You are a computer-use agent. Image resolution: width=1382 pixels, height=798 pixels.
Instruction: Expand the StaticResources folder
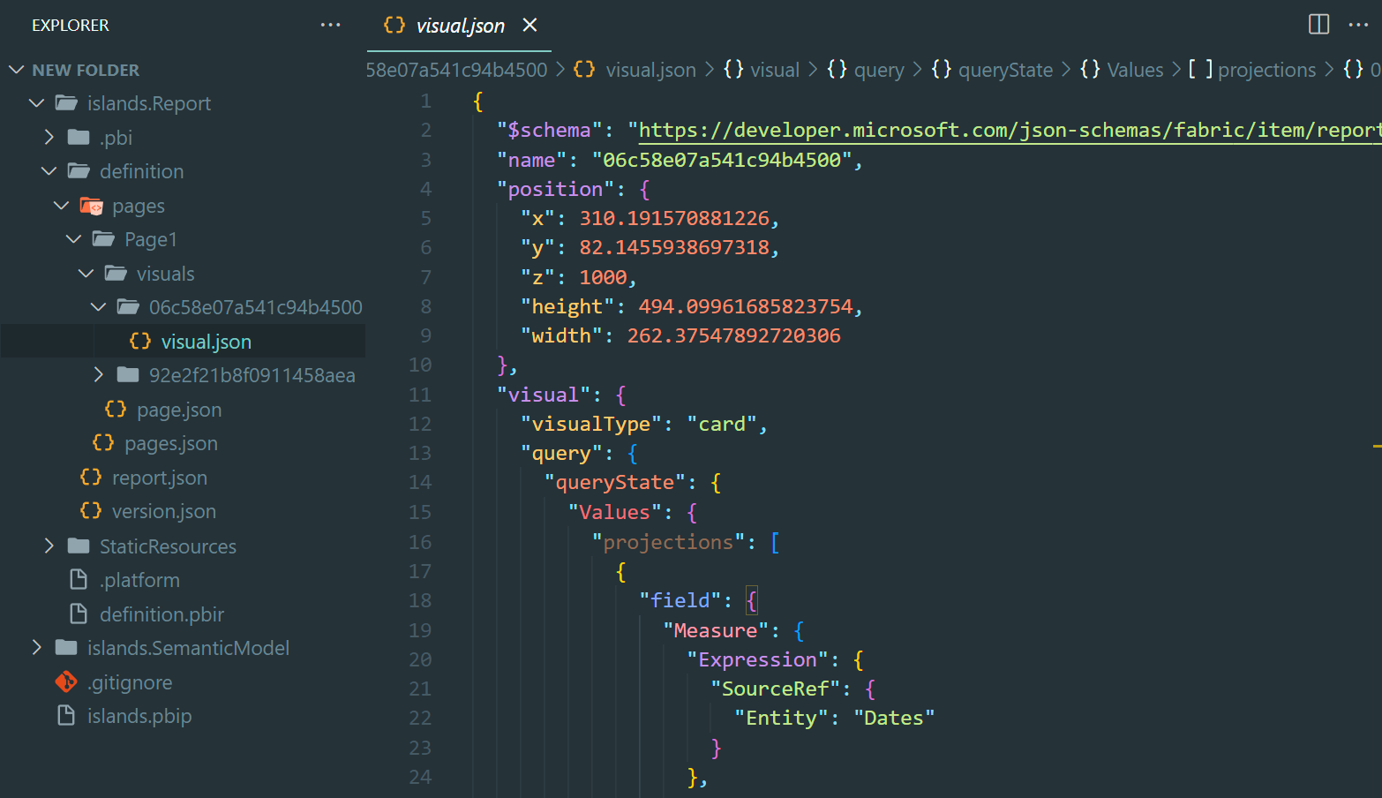168,546
